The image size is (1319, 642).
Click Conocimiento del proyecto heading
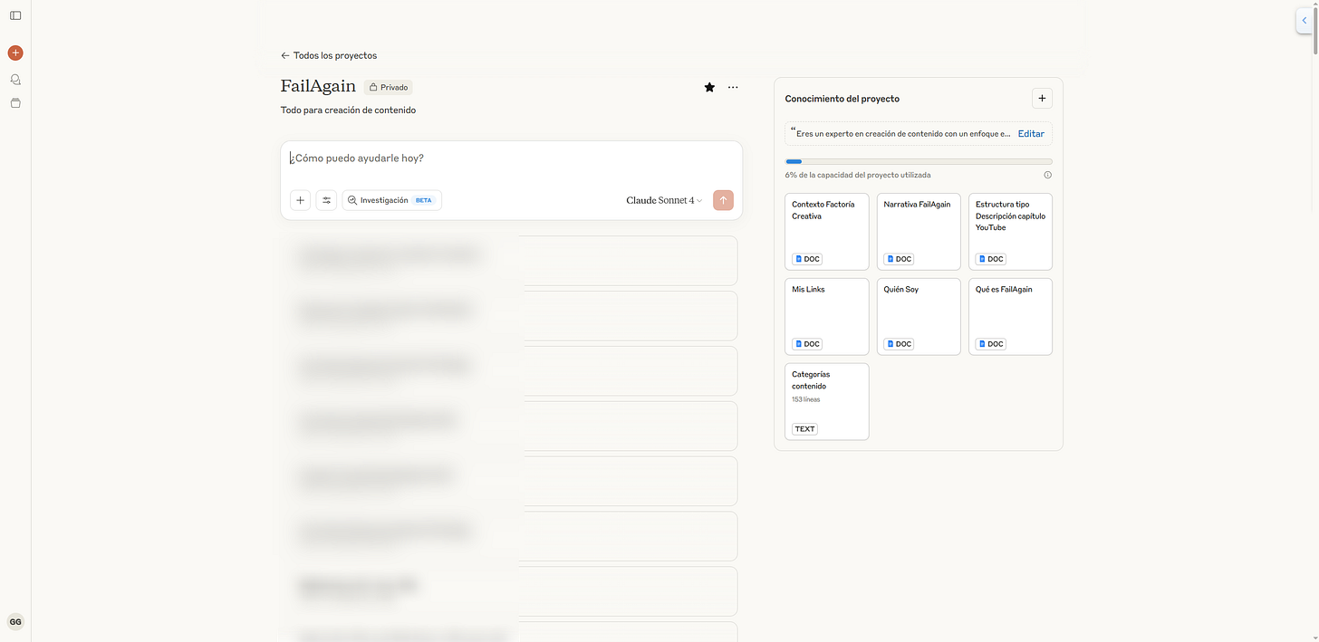842,99
